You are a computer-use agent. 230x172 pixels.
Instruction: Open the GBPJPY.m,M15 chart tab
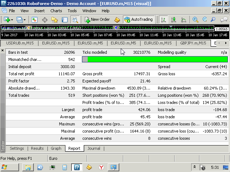[x=193, y=43]
